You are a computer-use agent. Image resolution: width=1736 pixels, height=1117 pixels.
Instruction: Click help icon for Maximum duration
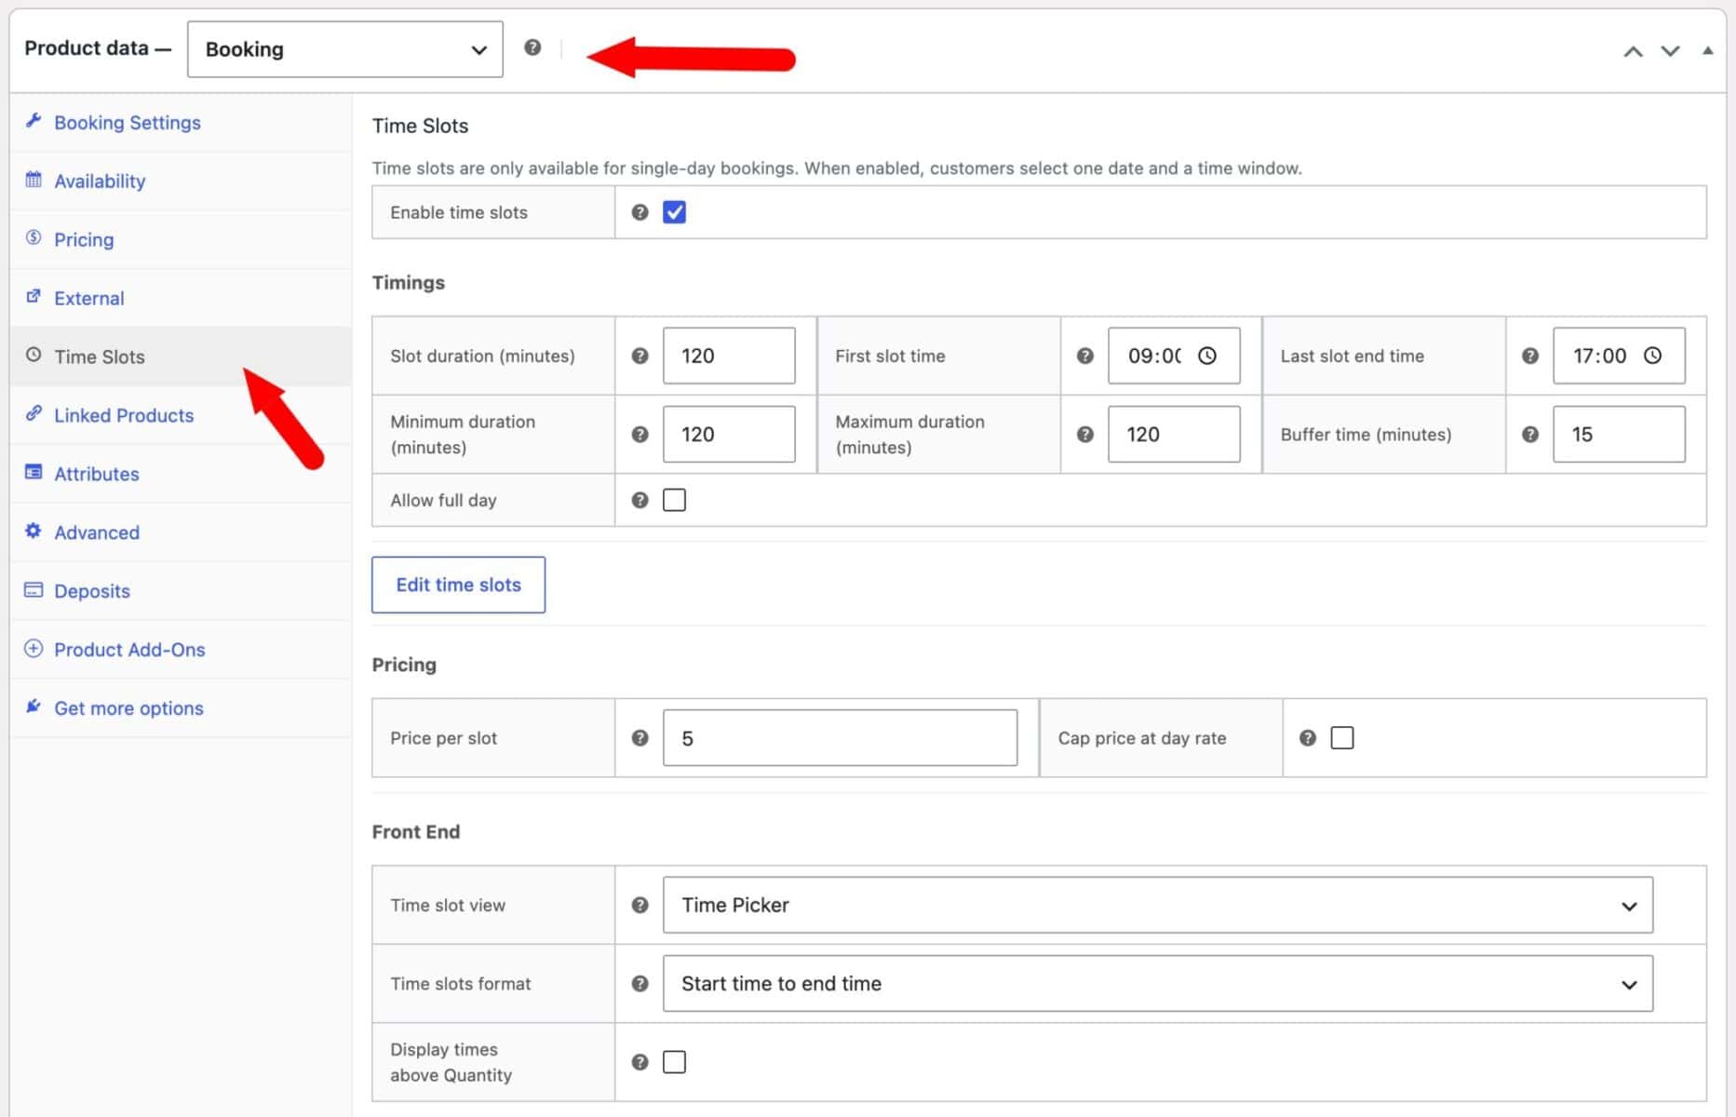[x=1084, y=434]
